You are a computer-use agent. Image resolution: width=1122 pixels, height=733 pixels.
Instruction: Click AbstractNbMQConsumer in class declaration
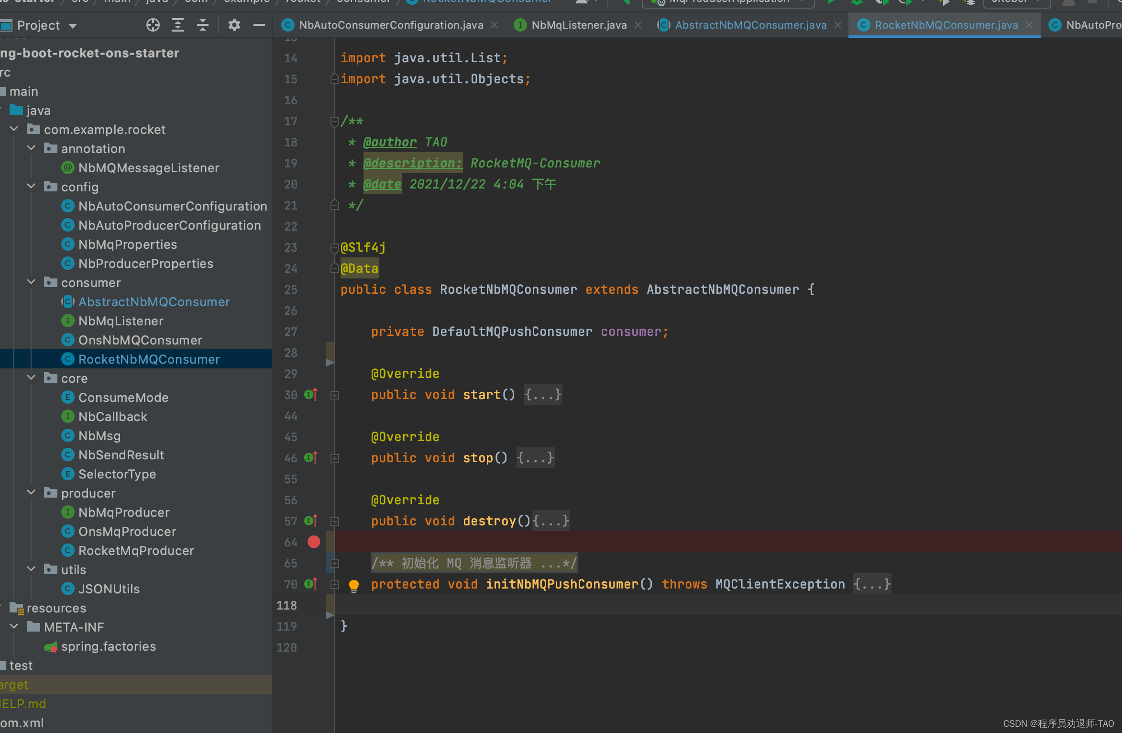[x=723, y=289]
